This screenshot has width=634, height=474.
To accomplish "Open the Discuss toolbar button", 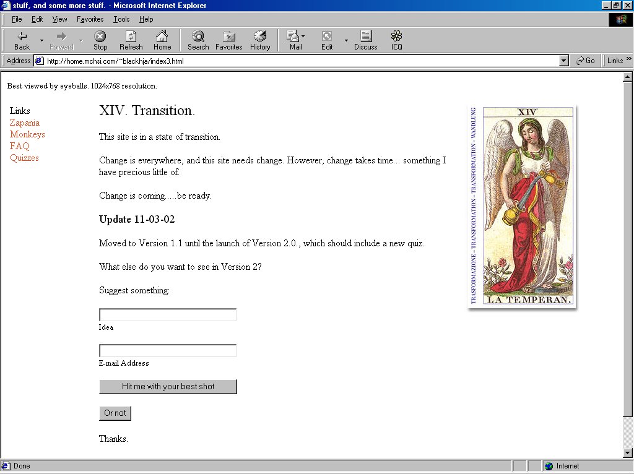I will [x=365, y=37].
